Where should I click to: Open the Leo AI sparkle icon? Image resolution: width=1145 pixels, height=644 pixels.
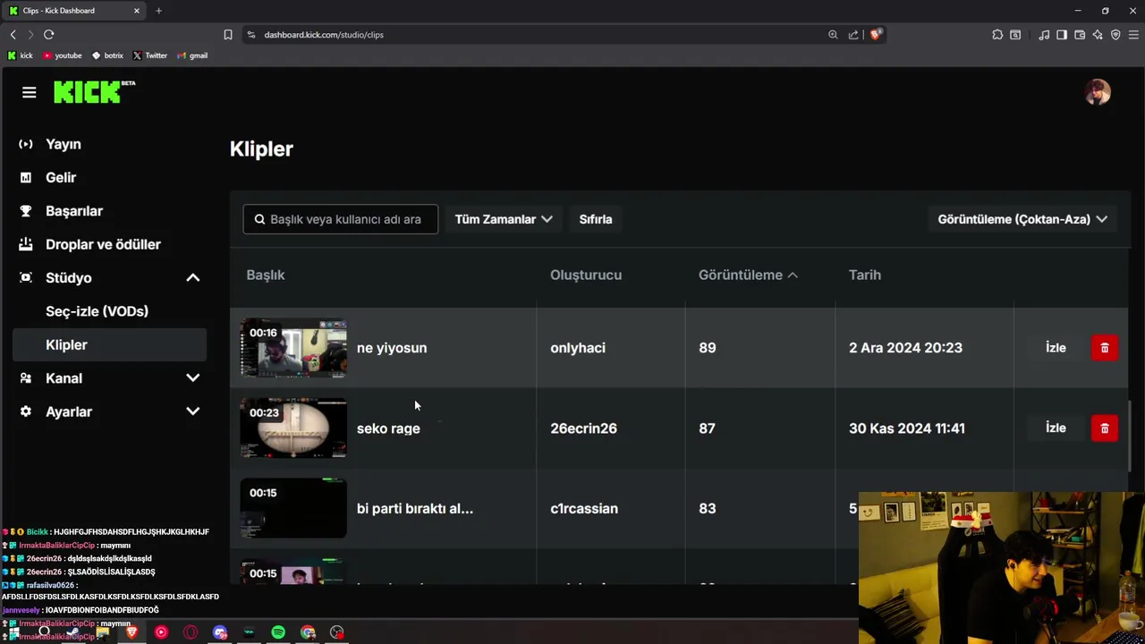[1098, 35]
